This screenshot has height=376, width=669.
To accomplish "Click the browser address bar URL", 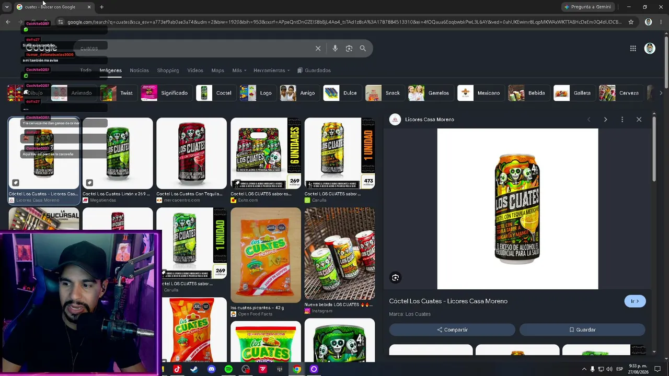I will (344, 22).
